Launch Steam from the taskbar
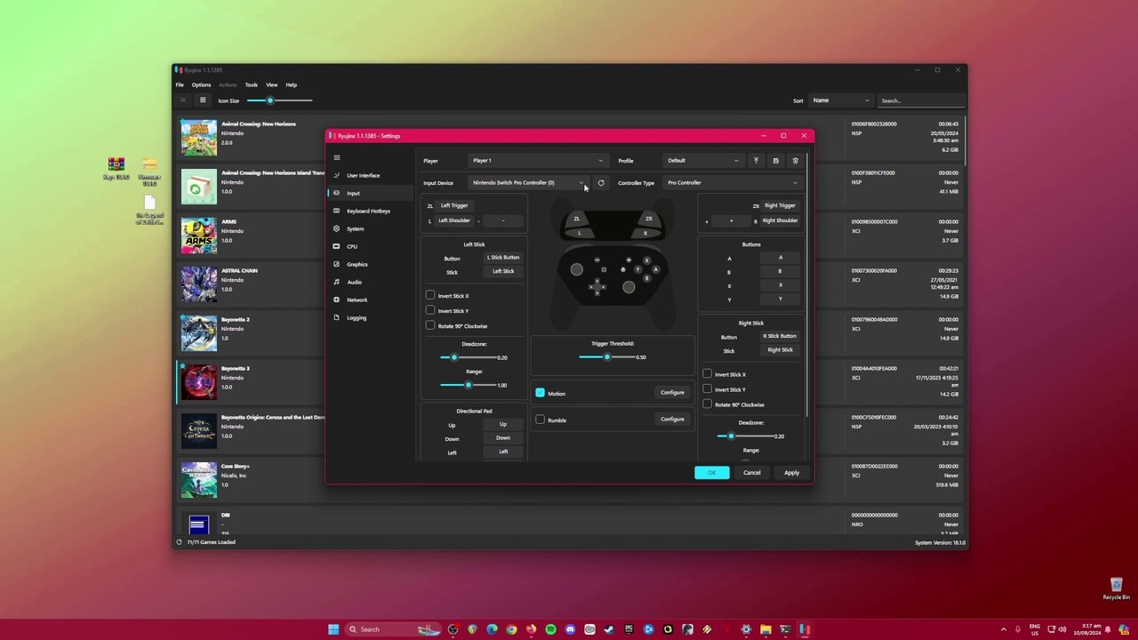 coord(609,629)
